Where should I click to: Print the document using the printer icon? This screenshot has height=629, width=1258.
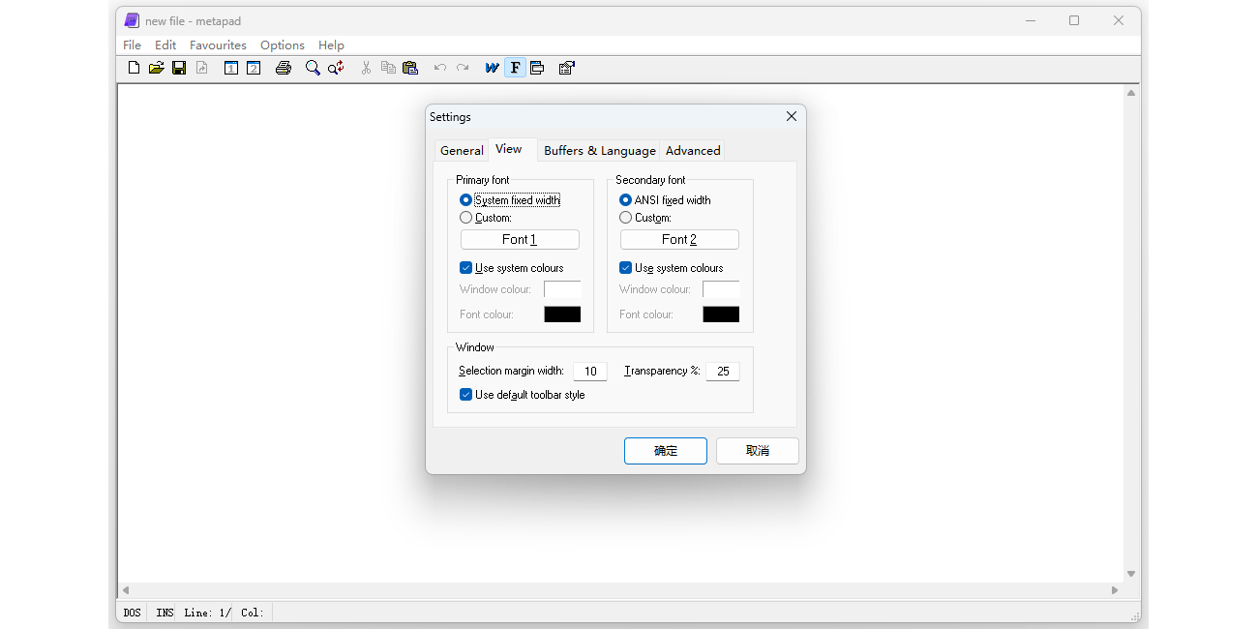click(284, 68)
